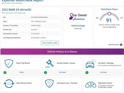Click the Country of Assembly row label
This screenshot has width=124, height=93.
pos(10,25)
